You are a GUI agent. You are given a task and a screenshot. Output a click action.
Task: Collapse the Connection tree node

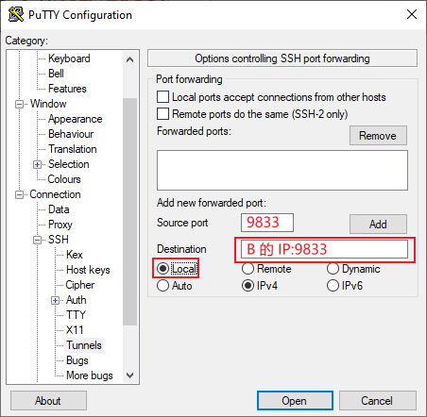pyautogui.click(x=19, y=194)
